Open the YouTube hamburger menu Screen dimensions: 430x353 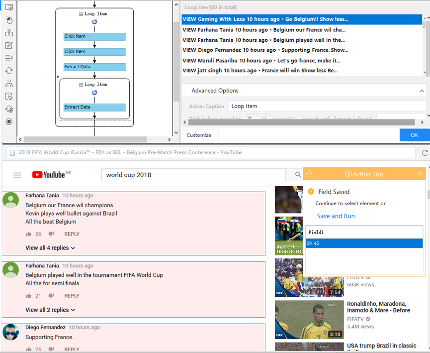pyautogui.click(x=17, y=175)
